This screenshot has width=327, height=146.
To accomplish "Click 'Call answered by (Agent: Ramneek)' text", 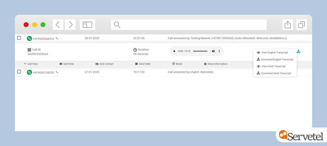I will [x=191, y=72].
